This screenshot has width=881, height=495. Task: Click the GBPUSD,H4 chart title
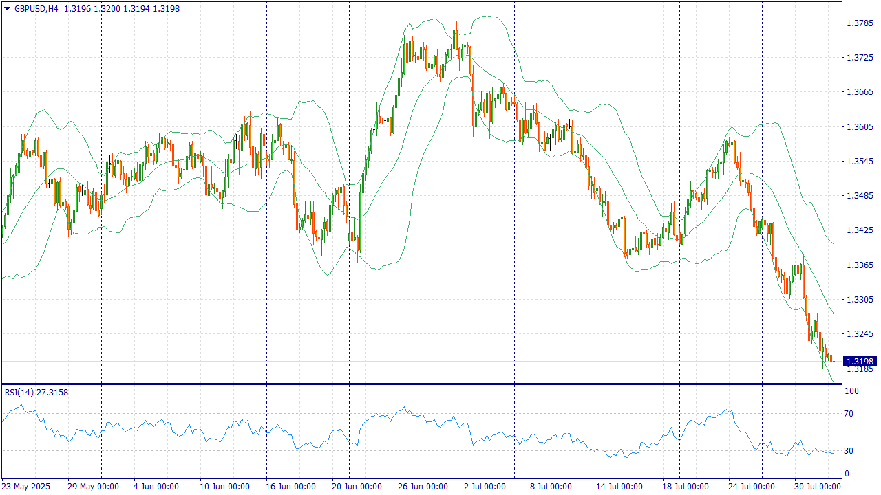pos(36,8)
